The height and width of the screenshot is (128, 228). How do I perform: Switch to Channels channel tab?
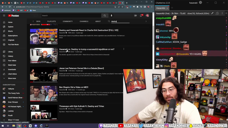pyautogui.click(x=84, y=21)
